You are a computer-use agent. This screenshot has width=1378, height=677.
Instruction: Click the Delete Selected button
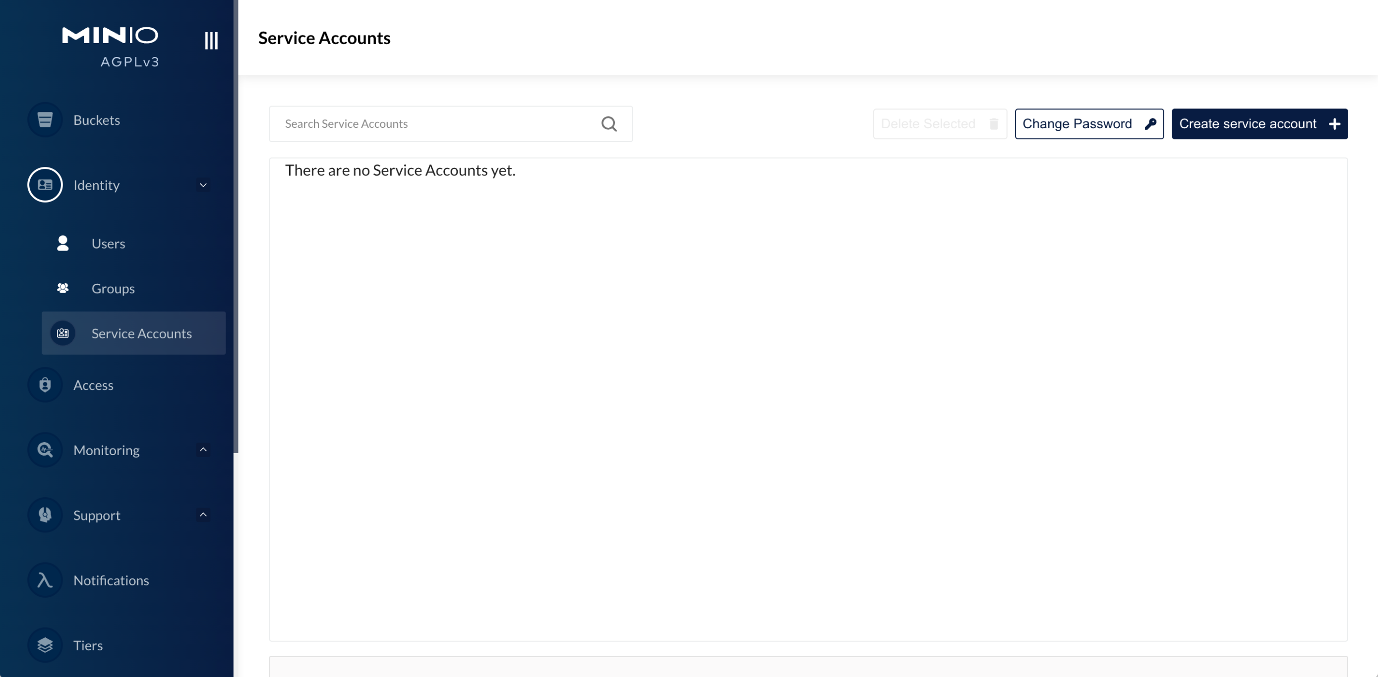coord(939,124)
